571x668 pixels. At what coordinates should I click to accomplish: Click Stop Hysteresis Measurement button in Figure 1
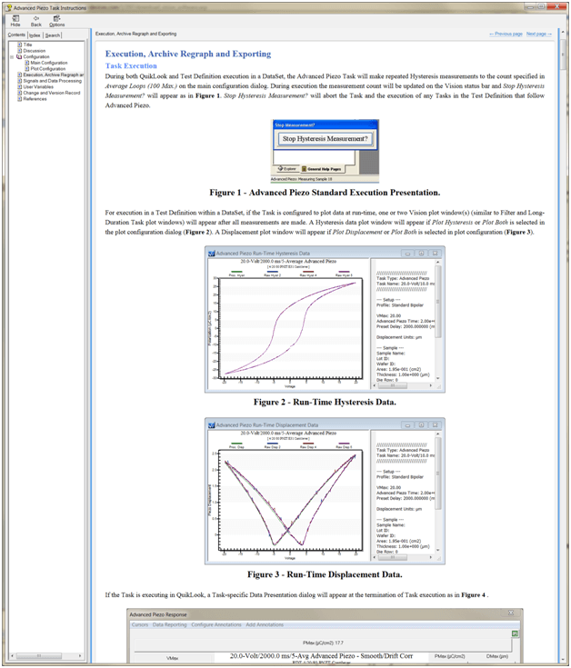tap(326, 138)
